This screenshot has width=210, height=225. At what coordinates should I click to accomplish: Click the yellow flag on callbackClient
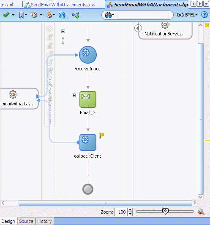click(x=101, y=135)
